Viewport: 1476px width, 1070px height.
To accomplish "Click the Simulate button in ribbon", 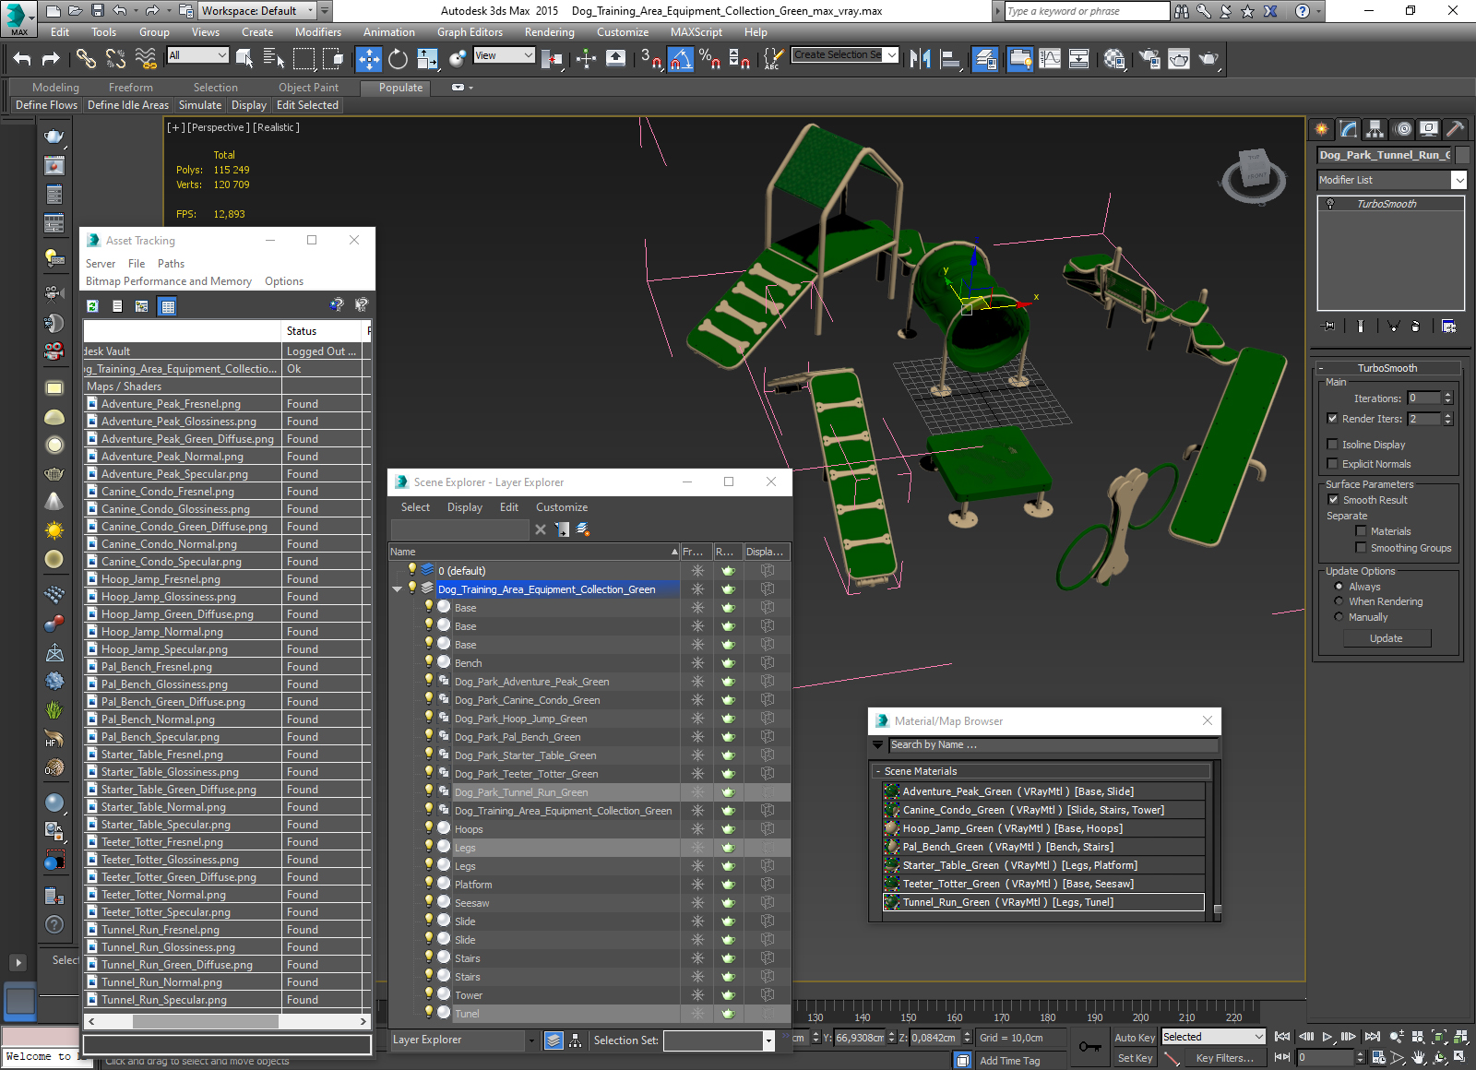I will [x=200, y=105].
